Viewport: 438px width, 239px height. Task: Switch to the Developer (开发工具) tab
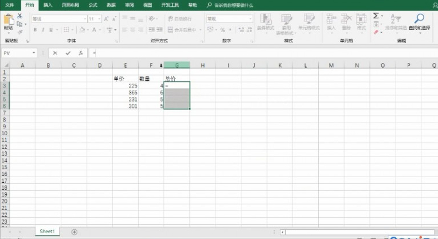[x=170, y=5]
